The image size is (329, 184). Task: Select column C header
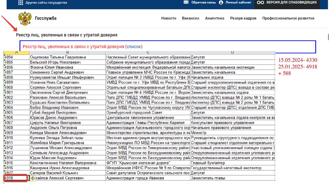coord(148,53)
